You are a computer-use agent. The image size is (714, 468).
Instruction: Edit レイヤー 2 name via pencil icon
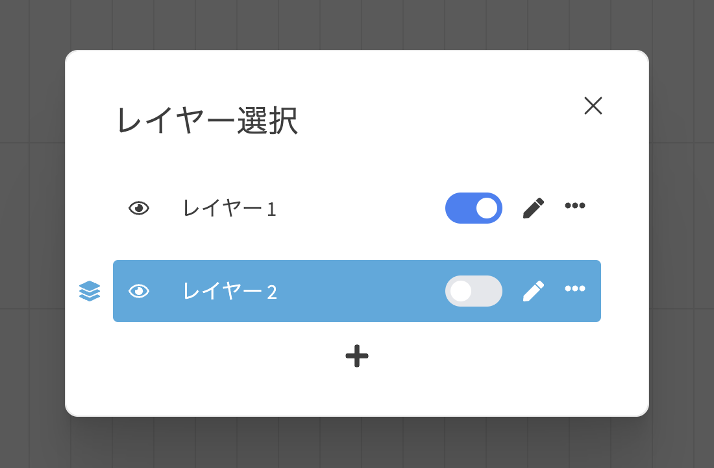533,291
